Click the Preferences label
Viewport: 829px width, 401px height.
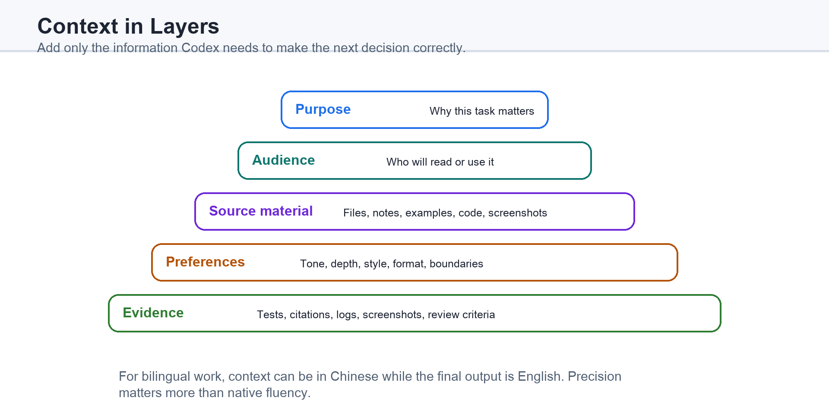tap(206, 262)
